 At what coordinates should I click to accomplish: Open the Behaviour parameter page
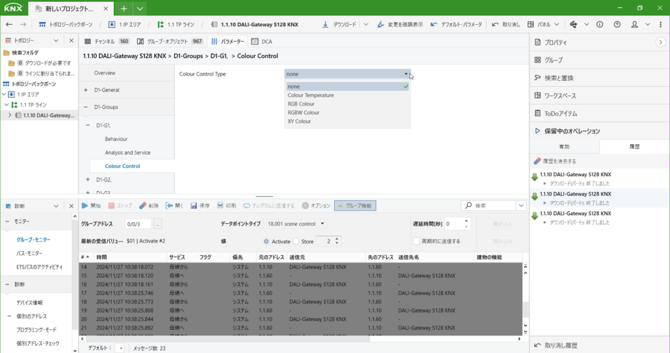click(116, 139)
